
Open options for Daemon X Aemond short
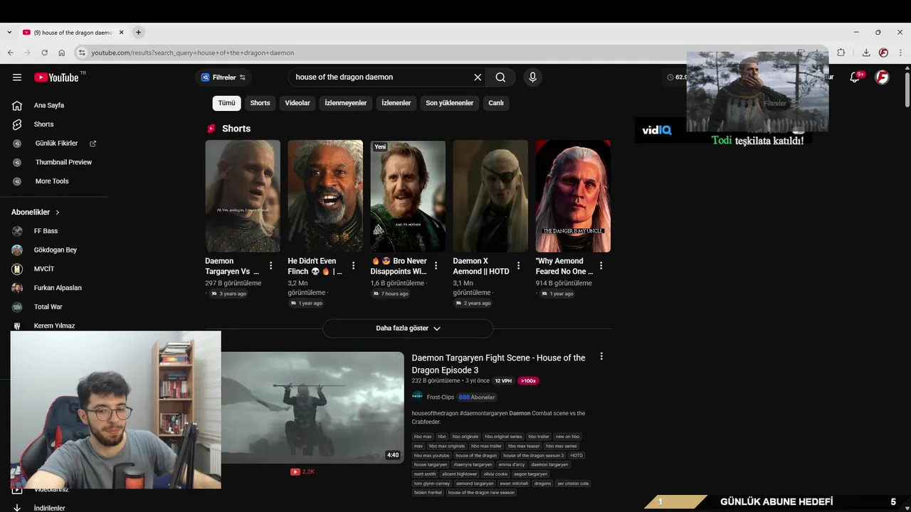(518, 265)
